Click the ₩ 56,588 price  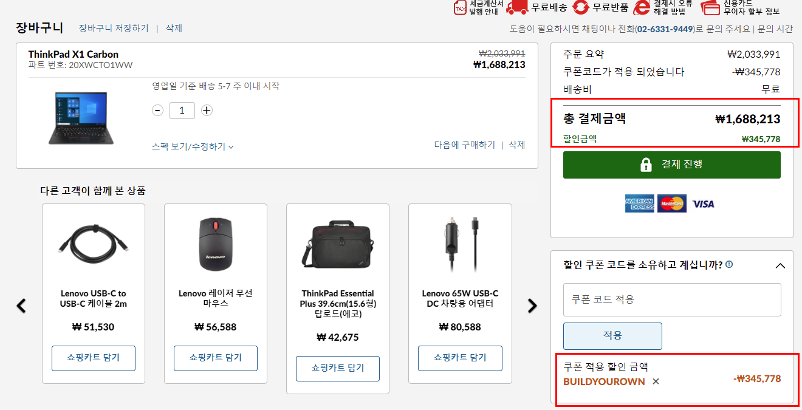[216, 327]
